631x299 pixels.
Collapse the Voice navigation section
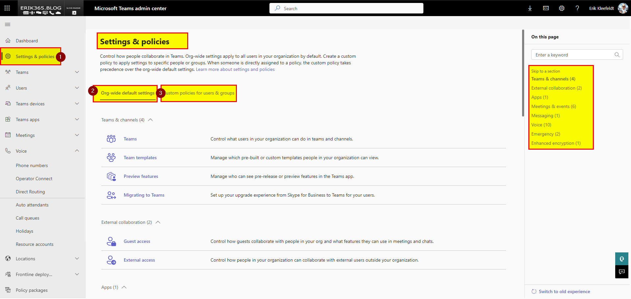pos(77,151)
